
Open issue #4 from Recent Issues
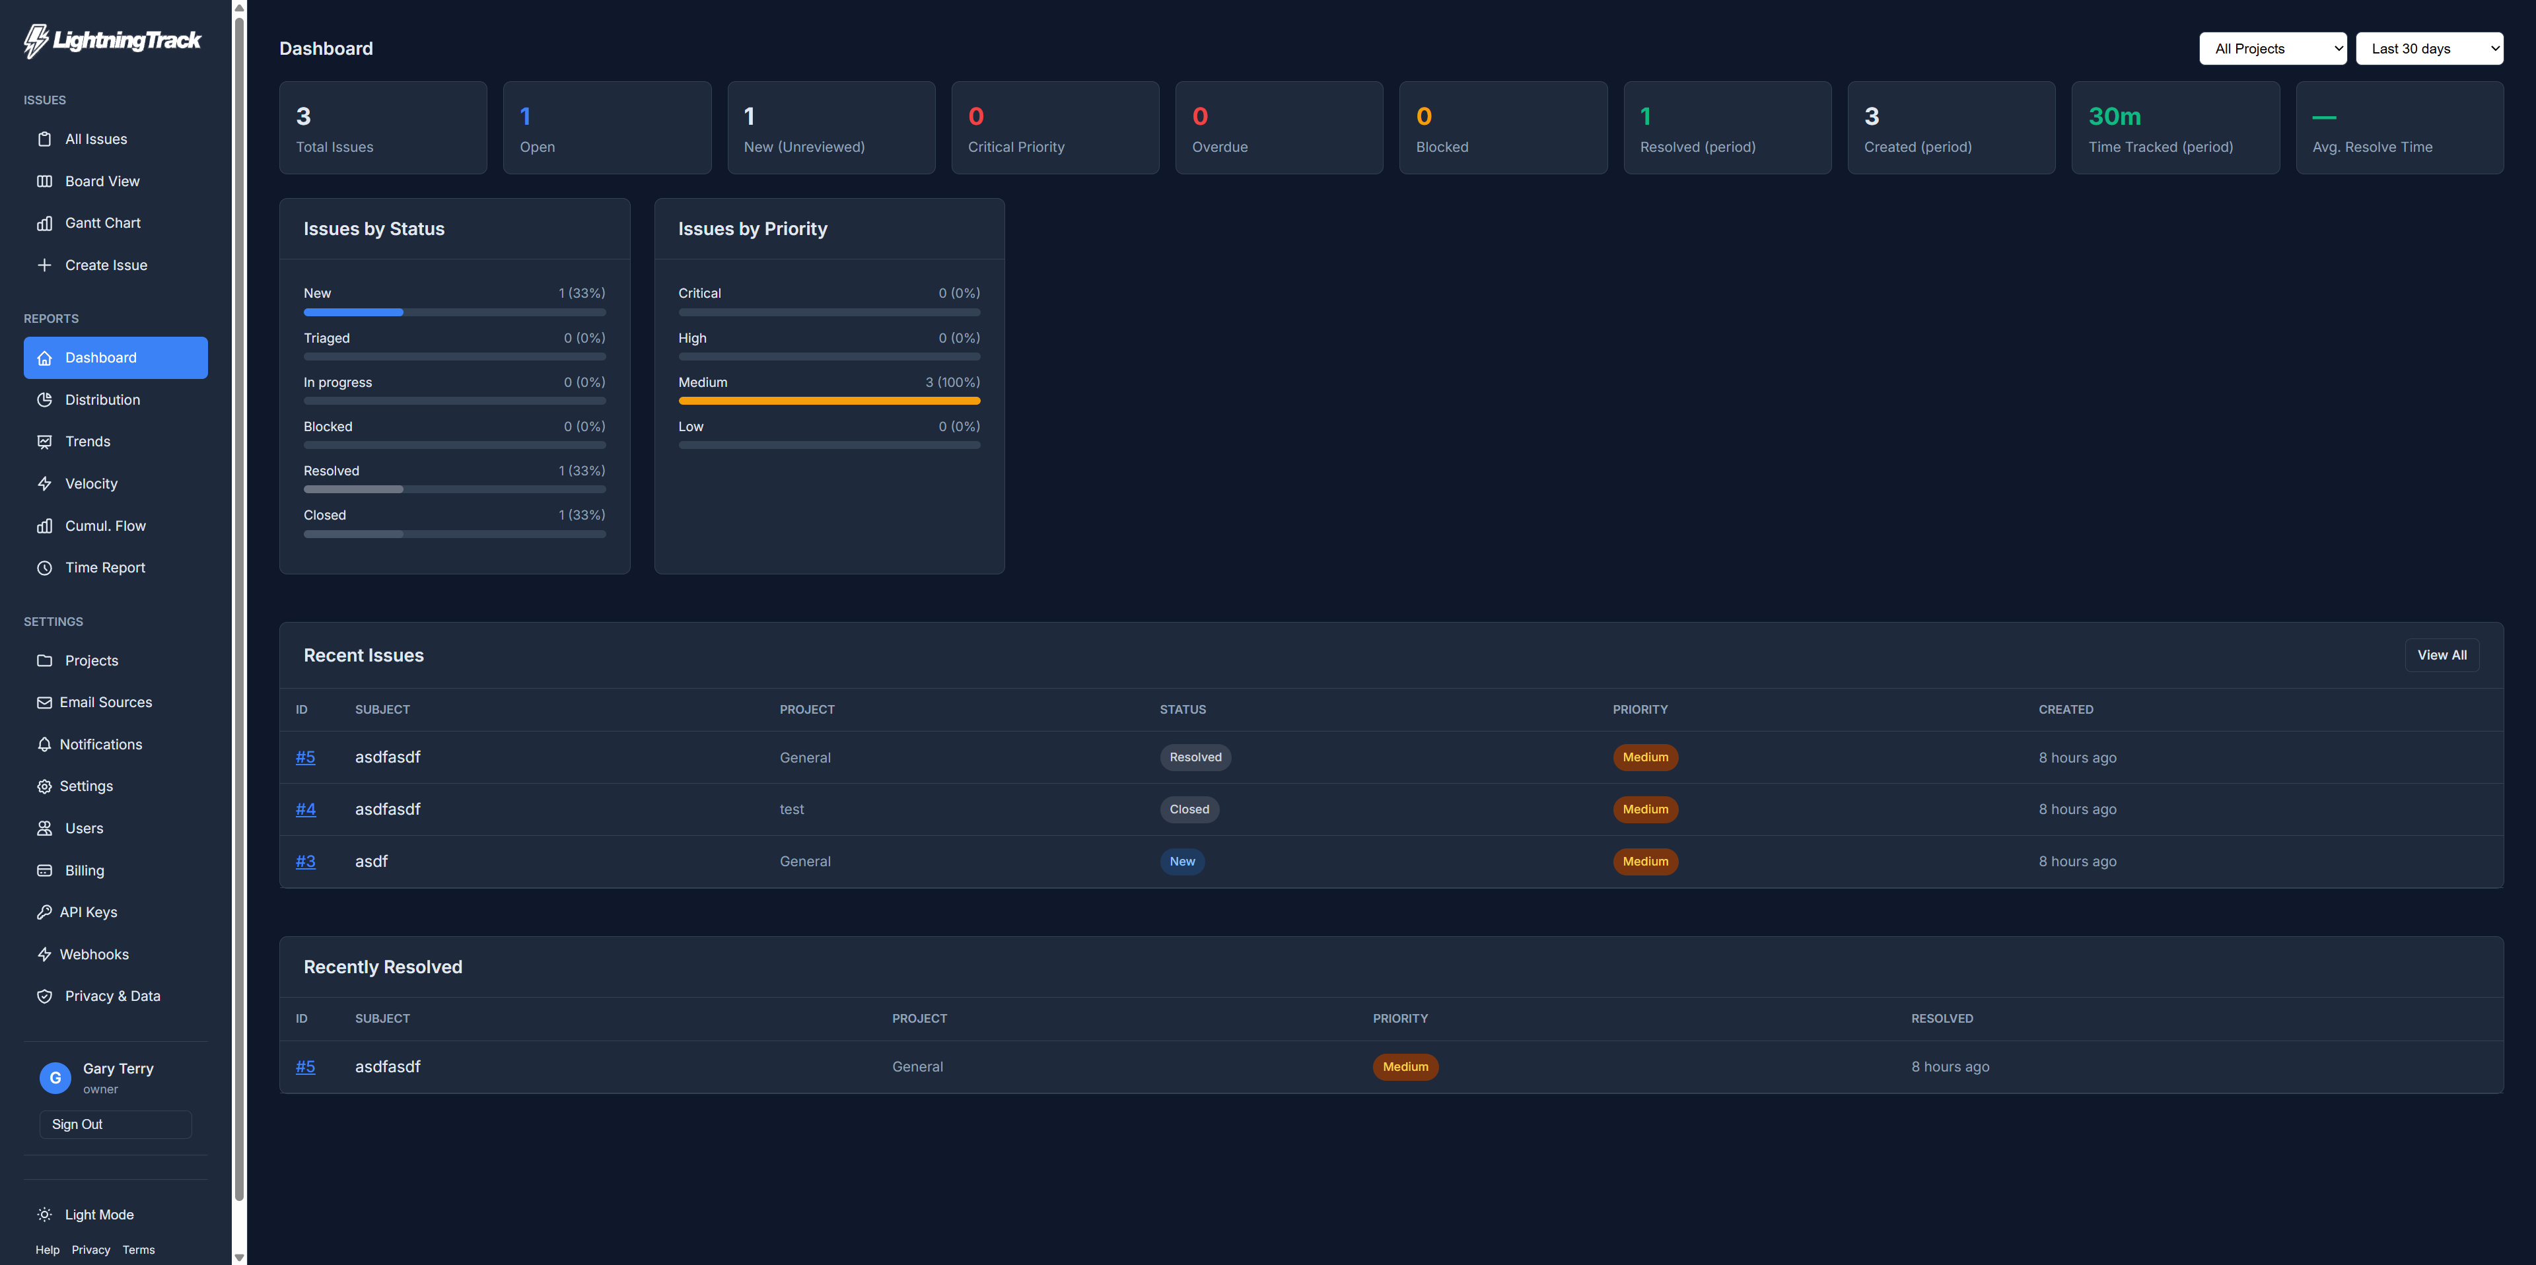[305, 808]
